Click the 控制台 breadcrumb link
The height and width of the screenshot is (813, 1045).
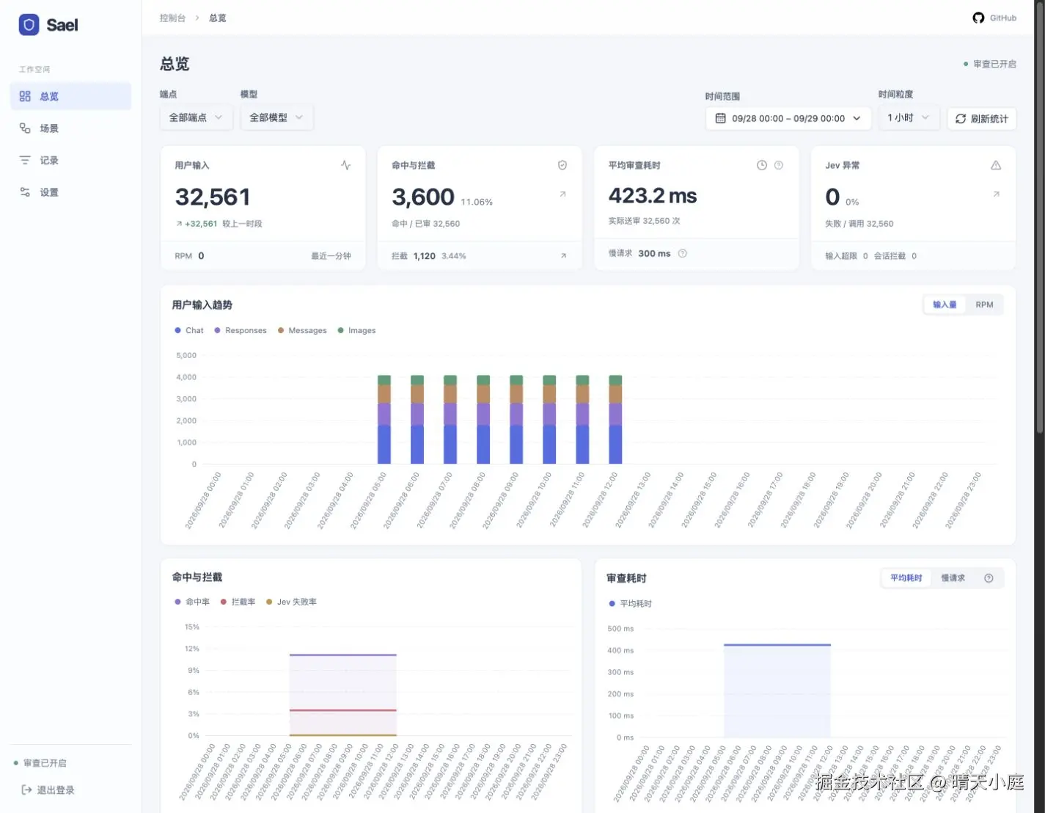pyautogui.click(x=172, y=18)
